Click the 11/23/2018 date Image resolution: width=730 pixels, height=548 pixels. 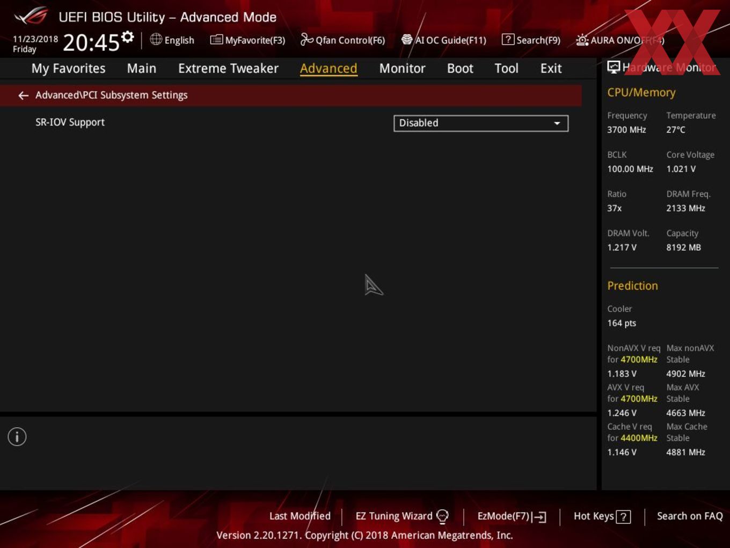(35, 39)
